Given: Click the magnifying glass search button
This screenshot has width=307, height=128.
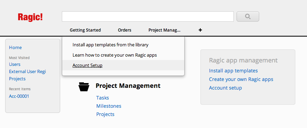Looking at the screenshot, I should coord(248,16).
